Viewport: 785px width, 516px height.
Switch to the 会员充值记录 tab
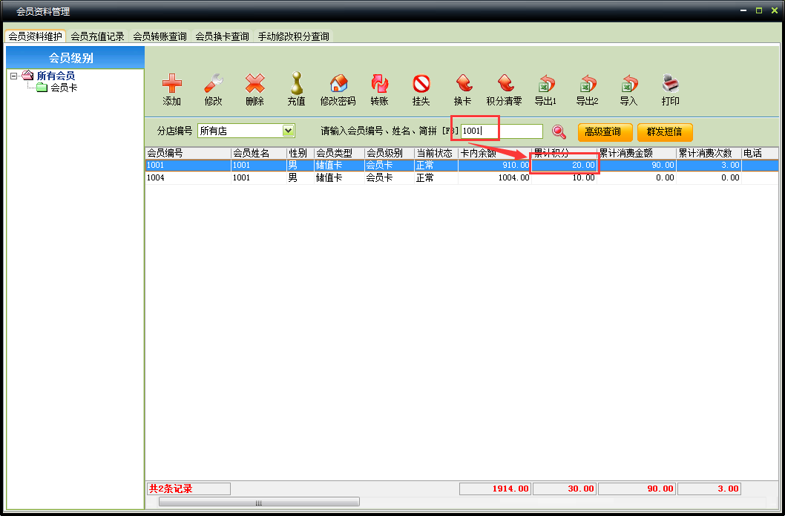pos(97,36)
